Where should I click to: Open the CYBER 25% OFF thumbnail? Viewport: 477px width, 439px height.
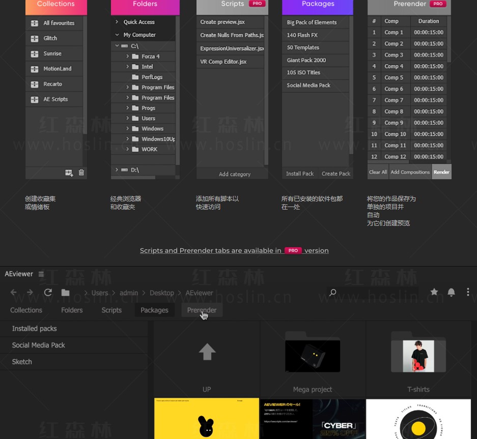313,419
